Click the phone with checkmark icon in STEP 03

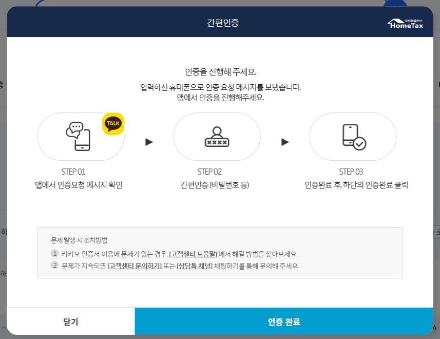click(354, 137)
